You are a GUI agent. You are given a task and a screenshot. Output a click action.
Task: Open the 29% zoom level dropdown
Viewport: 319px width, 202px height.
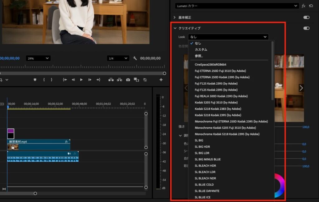point(38,58)
